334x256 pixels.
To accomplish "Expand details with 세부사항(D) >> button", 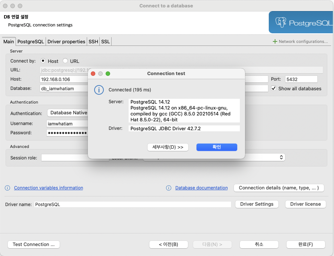I will (x=168, y=147).
